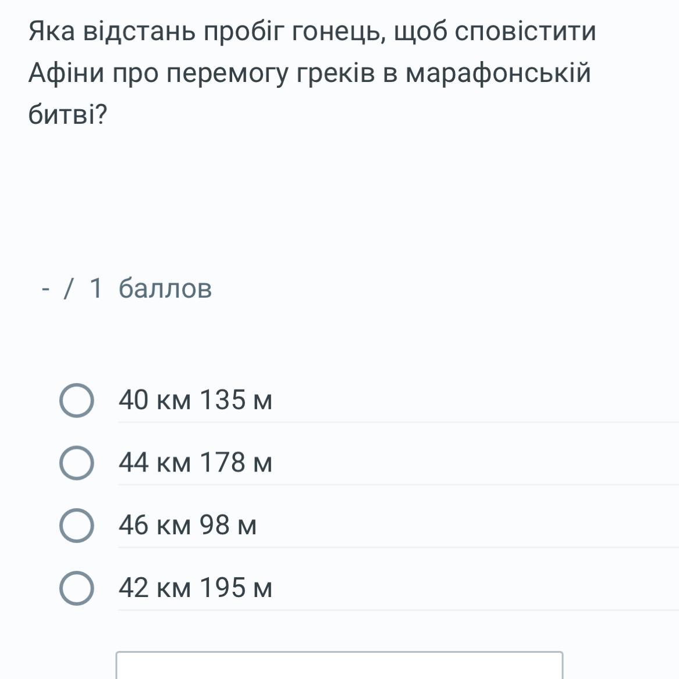Click the word 'сповістити' in the question
Viewport: 679px width, 679px height.
[x=525, y=32]
